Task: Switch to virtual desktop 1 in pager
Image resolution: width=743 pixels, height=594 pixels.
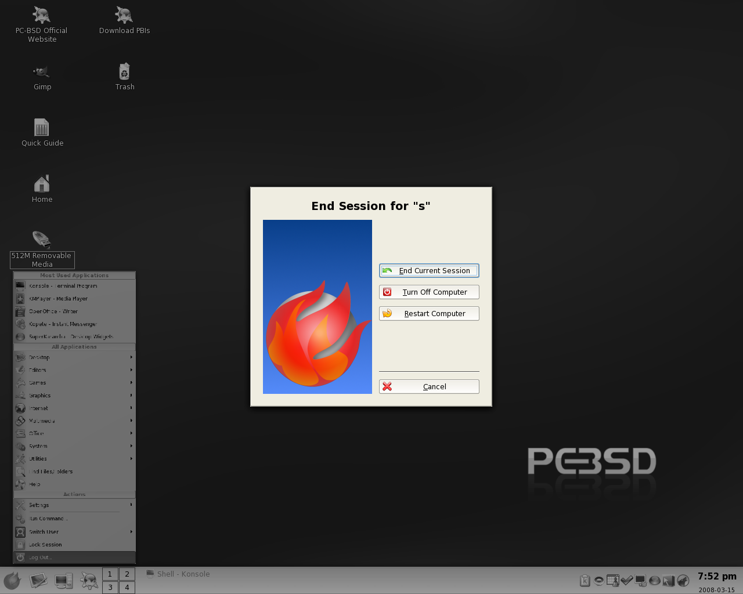Action: point(110,574)
